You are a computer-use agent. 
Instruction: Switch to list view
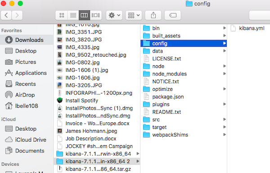73,15
